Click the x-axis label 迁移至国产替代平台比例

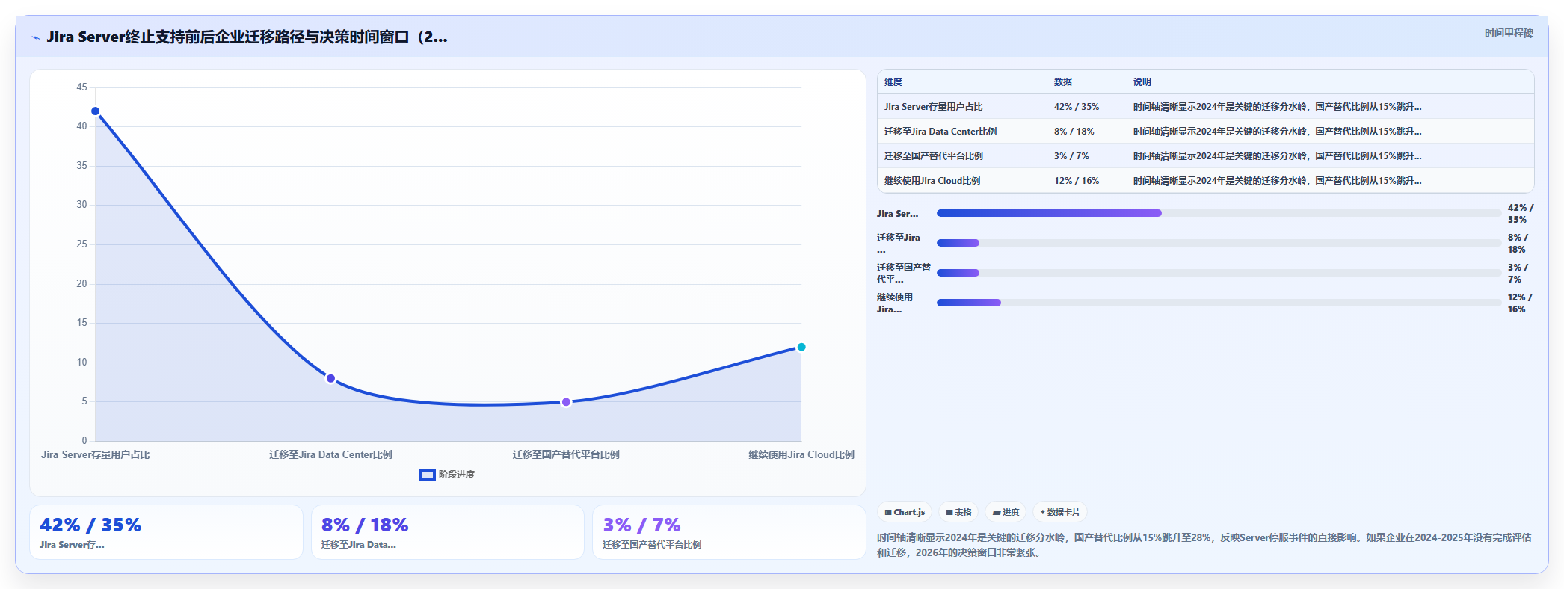click(566, 454)
